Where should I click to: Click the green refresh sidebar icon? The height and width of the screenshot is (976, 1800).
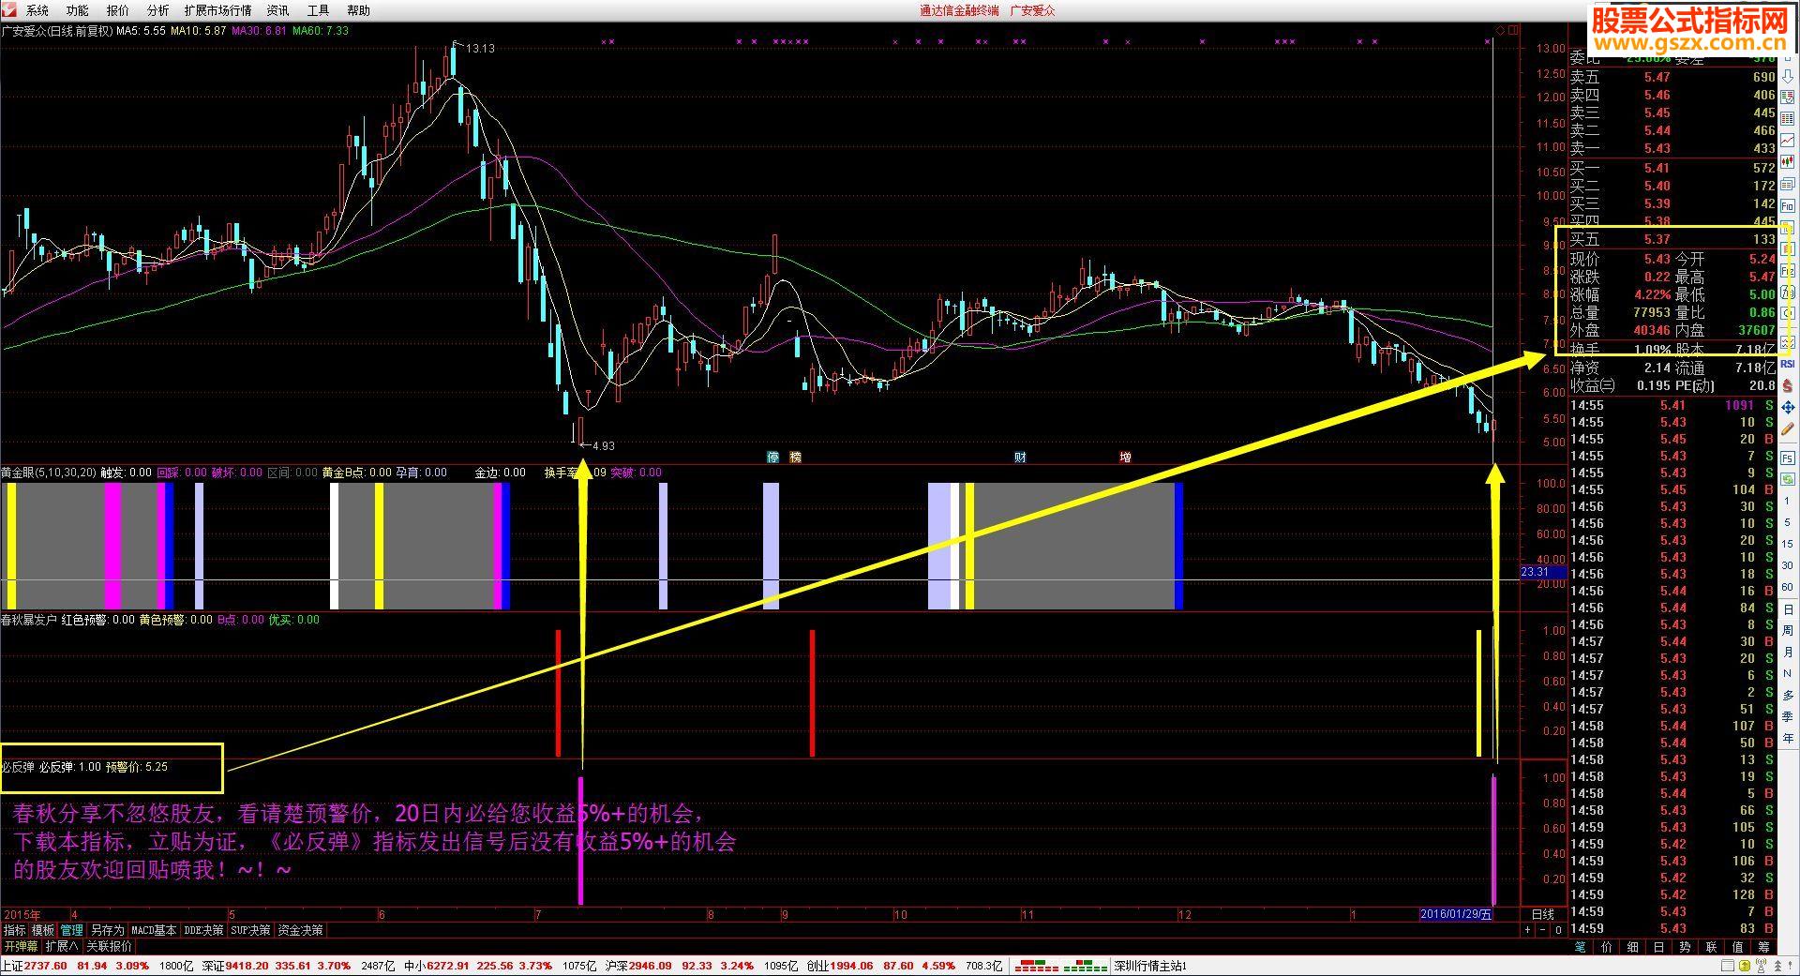click(x=1788, y=478)
